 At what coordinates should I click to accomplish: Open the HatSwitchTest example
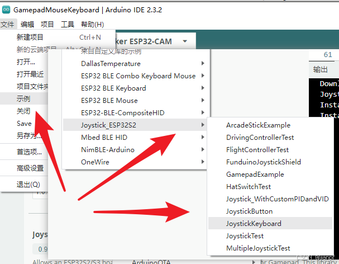tap(270, 187)
